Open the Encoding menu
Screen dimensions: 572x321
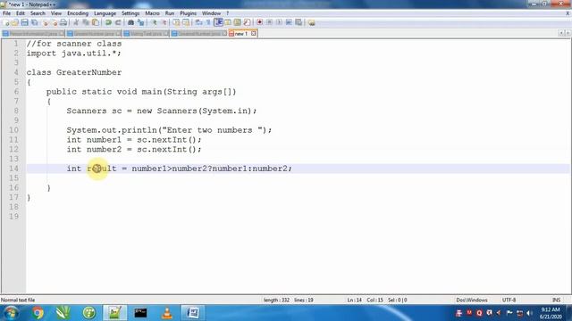[78, 13]
